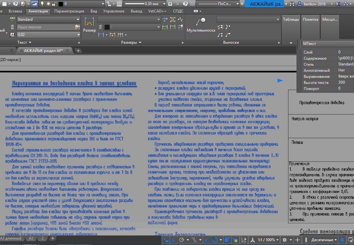
Task: Expand the Размеры panel
Action: (131, 42)
